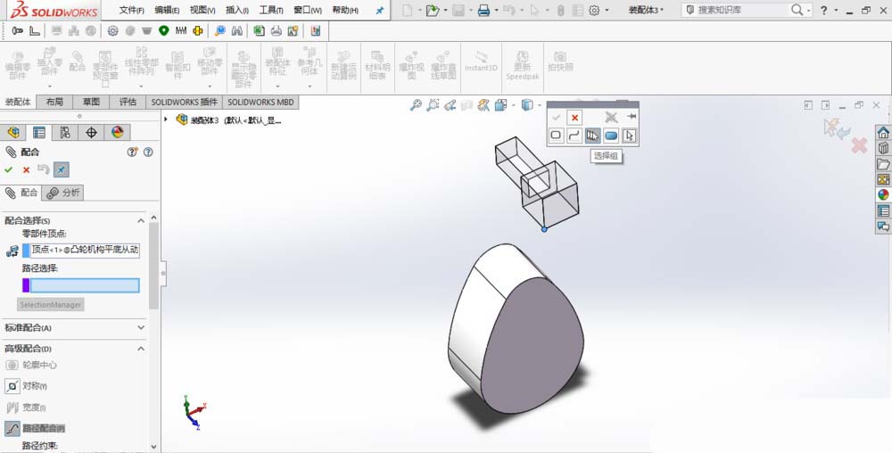Click the binoculars toolbar icon
Viewport: 892px width, 453px height.
click(237, 30)
